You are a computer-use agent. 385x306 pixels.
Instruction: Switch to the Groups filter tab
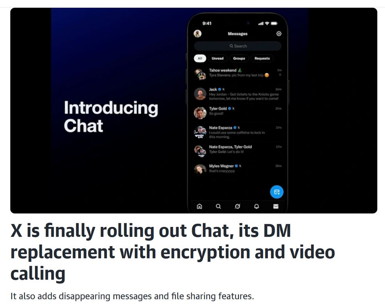[x=239, y=58]
